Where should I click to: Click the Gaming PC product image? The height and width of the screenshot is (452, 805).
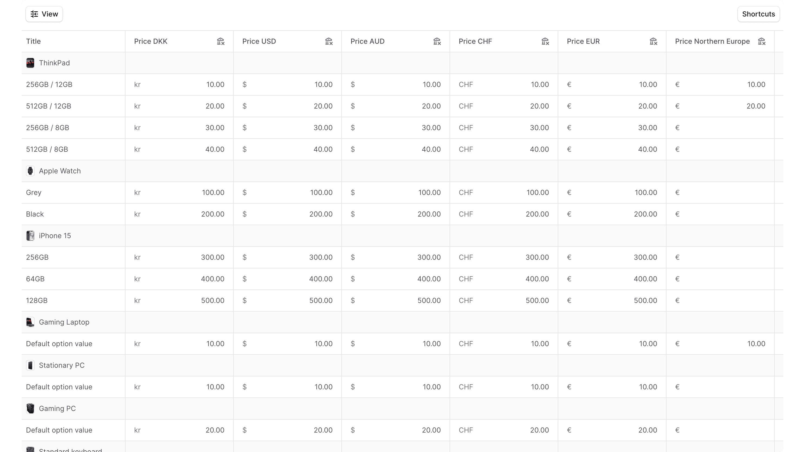click(30, 409)
